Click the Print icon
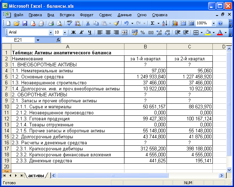This screenshot has height=187, width=234. pyautogui.click(x=51, y=23)
